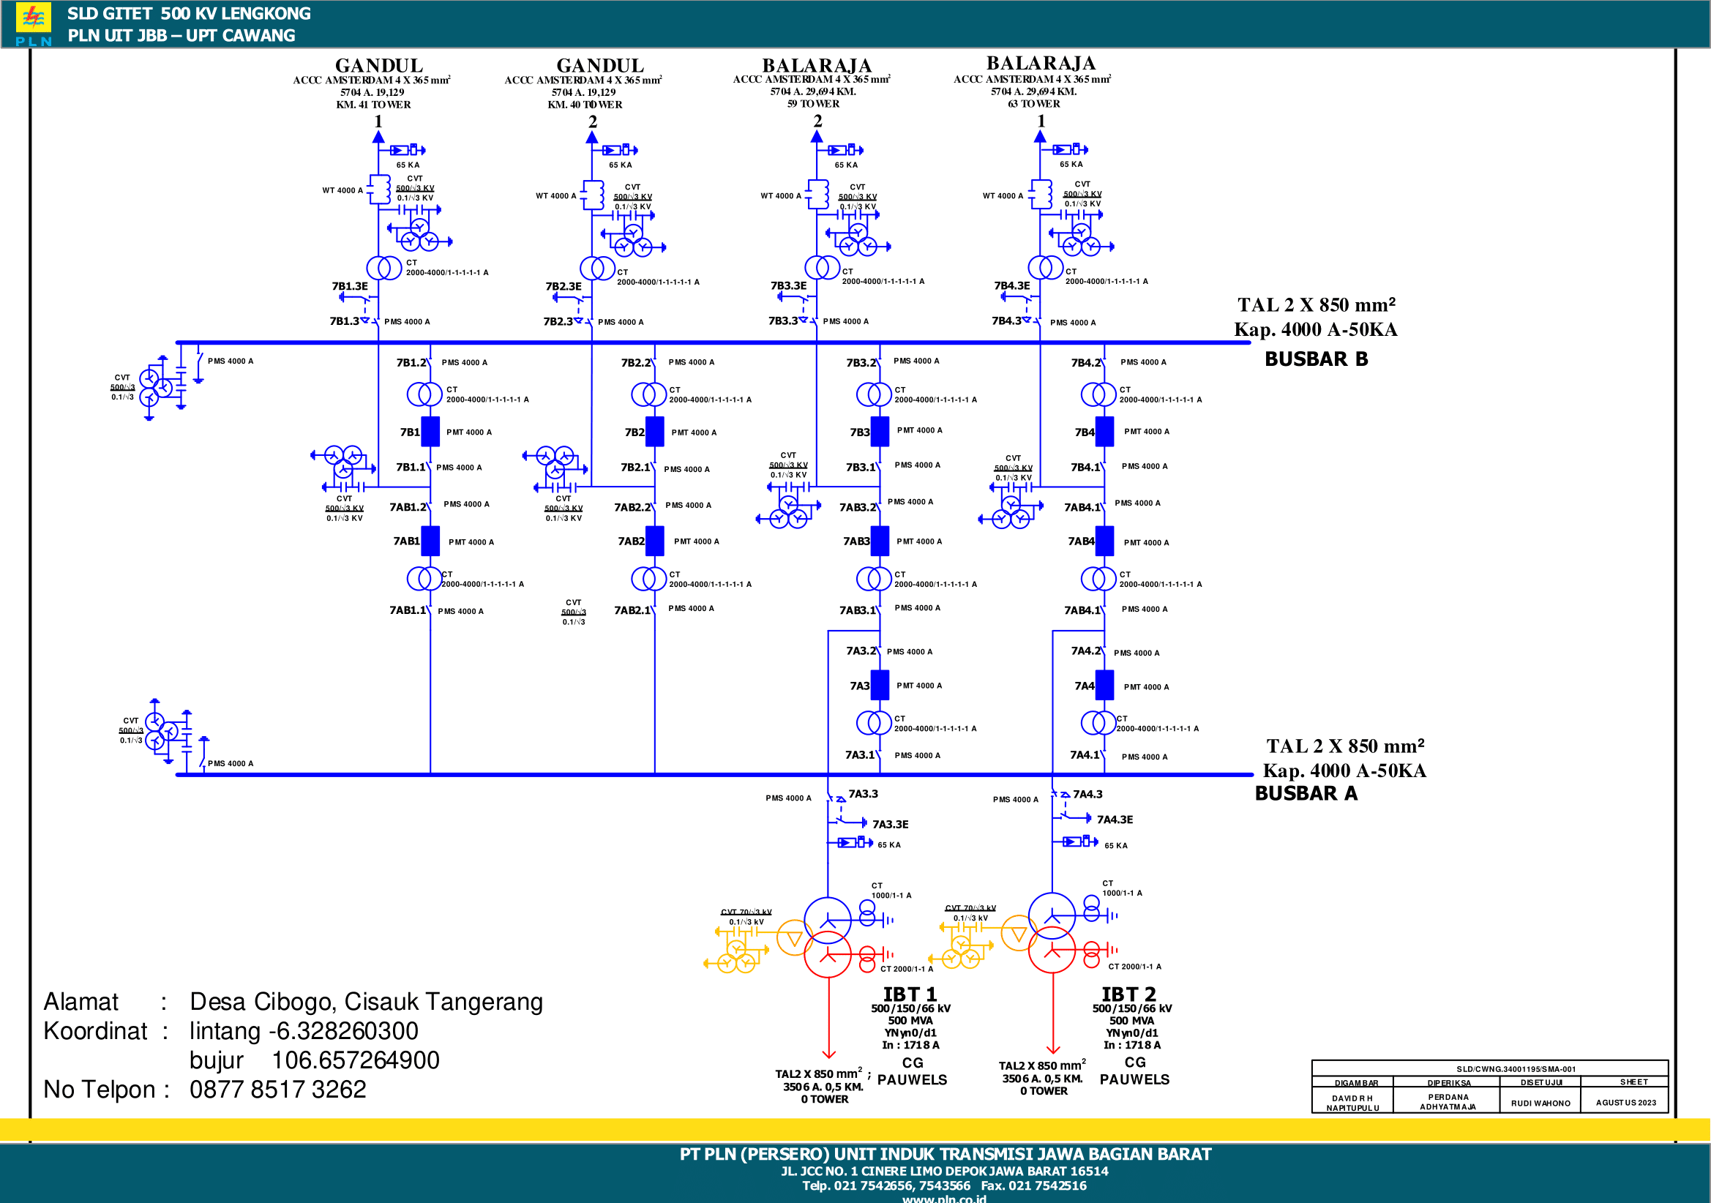Select circuit breaker 7AB2 symbol
Viewport: 1711px width, 1203px height.
(654, 541)
